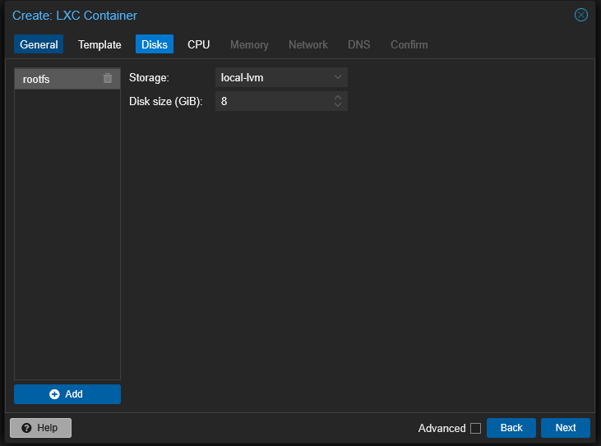Decrease the disk size with down arrow
Viewport: 601px width, 446px height.
pyautogui.click(x=338, y=104)
